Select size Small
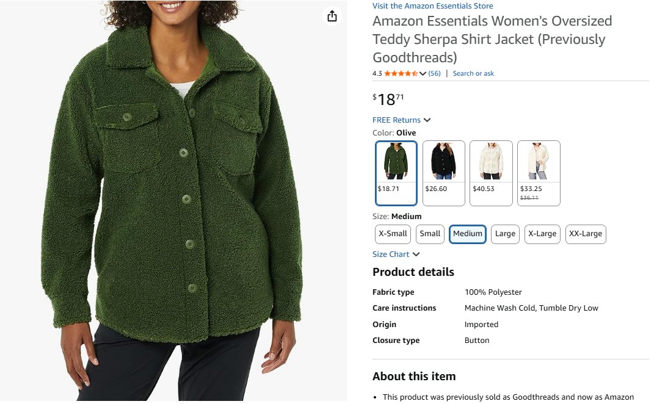 [x=430, y=234]
